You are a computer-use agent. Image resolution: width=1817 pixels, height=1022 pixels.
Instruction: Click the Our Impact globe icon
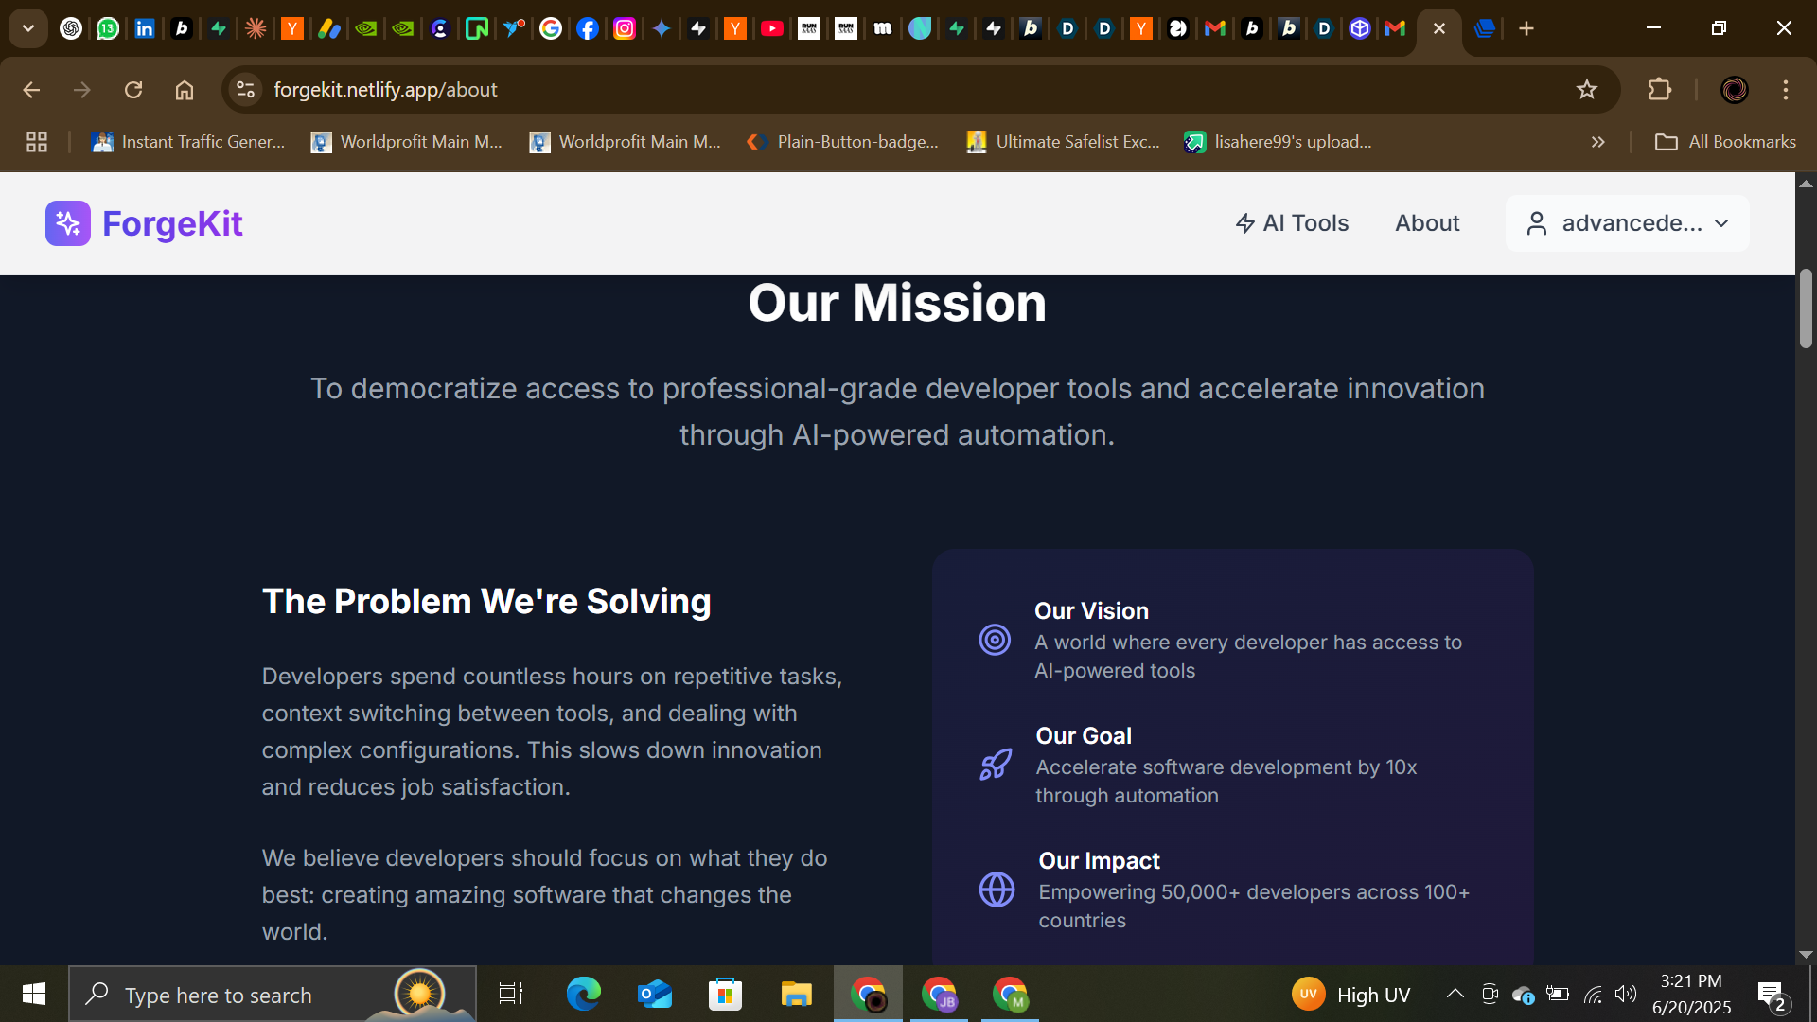[x=997, y=890]
